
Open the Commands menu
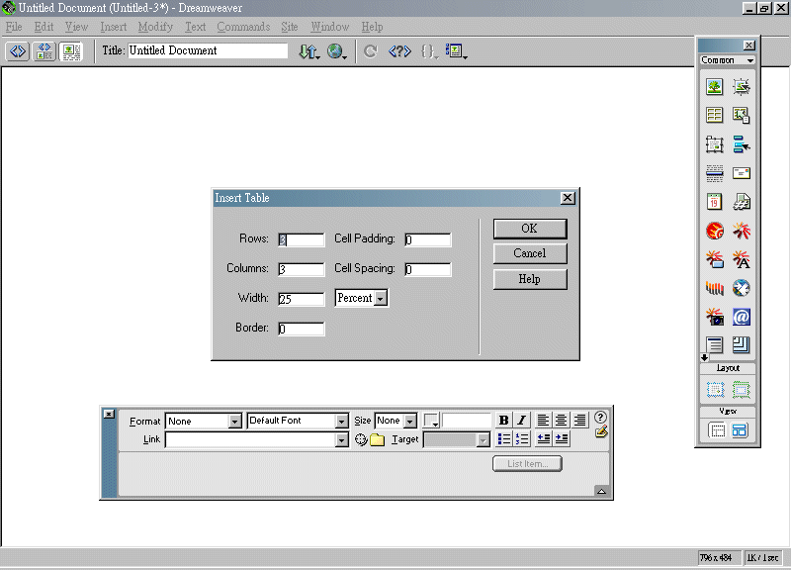[243, 27]
